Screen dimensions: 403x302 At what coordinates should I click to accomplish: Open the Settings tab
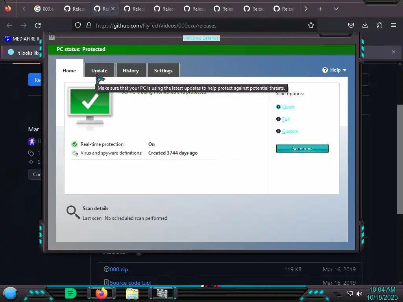tap(163, 70)
